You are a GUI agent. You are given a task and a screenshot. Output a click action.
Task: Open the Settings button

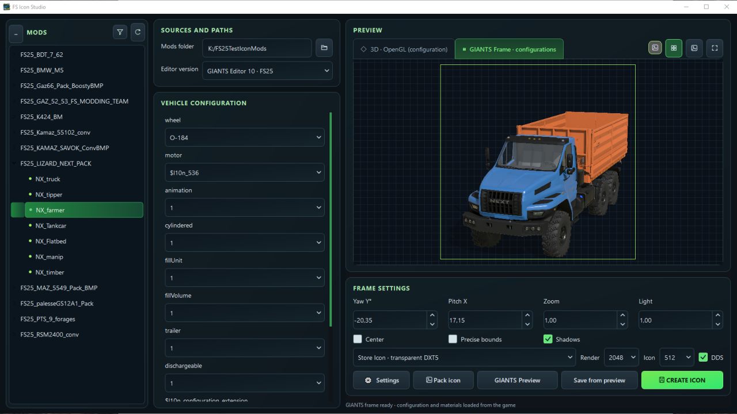(381, 380)
